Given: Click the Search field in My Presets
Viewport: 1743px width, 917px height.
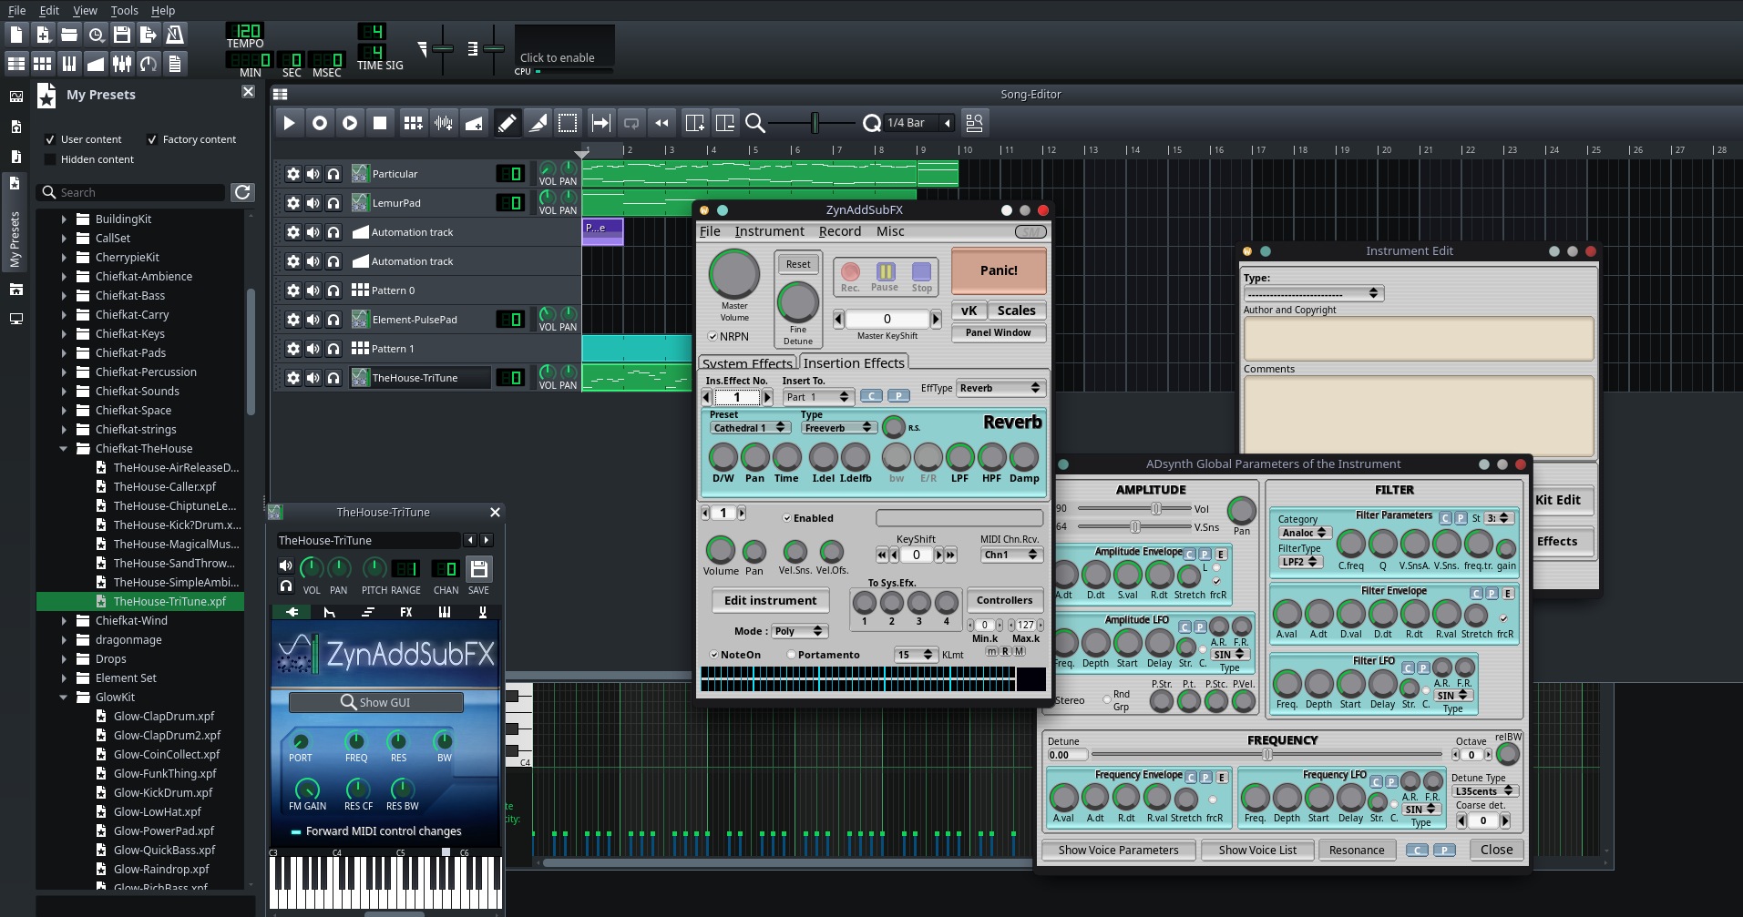Looking at the screenshot, I should [x=131, y=192].
